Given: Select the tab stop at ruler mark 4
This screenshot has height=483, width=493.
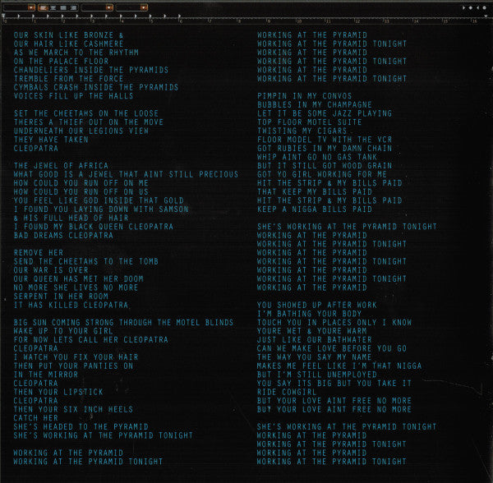Looking at the screenshot, I should click(x=121, y=16).
